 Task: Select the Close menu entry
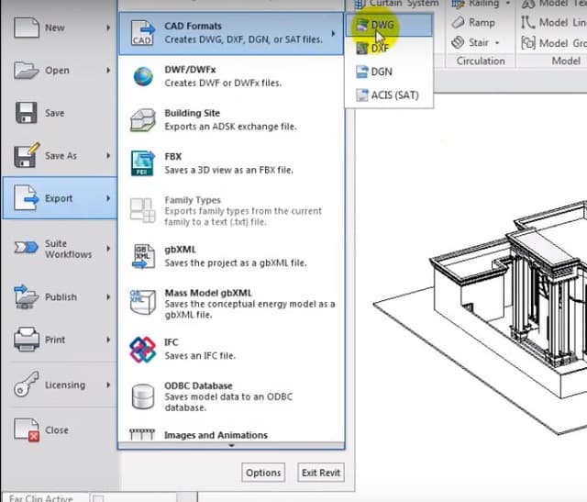(x=59, y=429)
